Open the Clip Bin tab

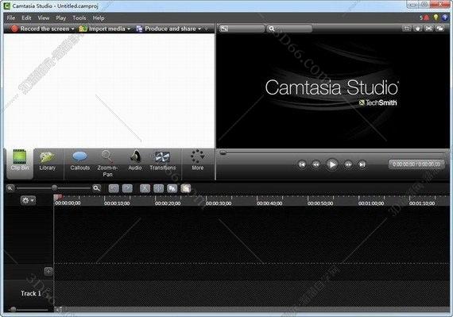pos(20,163)
